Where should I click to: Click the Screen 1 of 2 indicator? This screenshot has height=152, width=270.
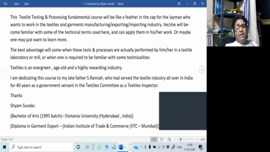pyautogui.click(x=7, y=139)
